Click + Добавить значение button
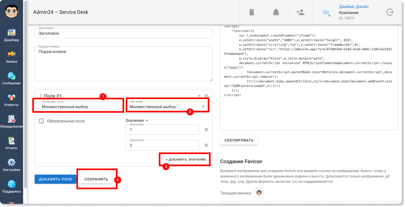The width and height of the screenshot is (405, 207). pos(186,159)
